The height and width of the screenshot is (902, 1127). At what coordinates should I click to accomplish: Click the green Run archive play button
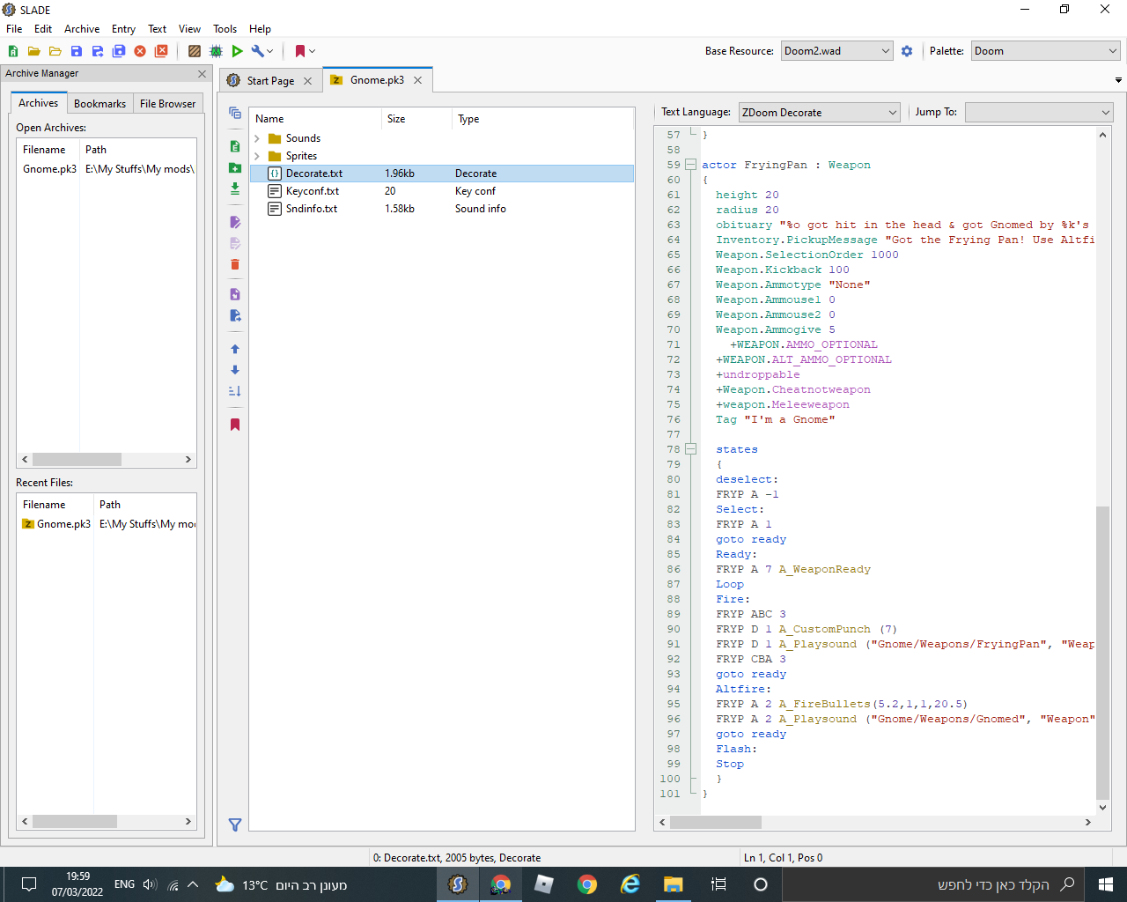pyautogui.click(x=237, y=51)
